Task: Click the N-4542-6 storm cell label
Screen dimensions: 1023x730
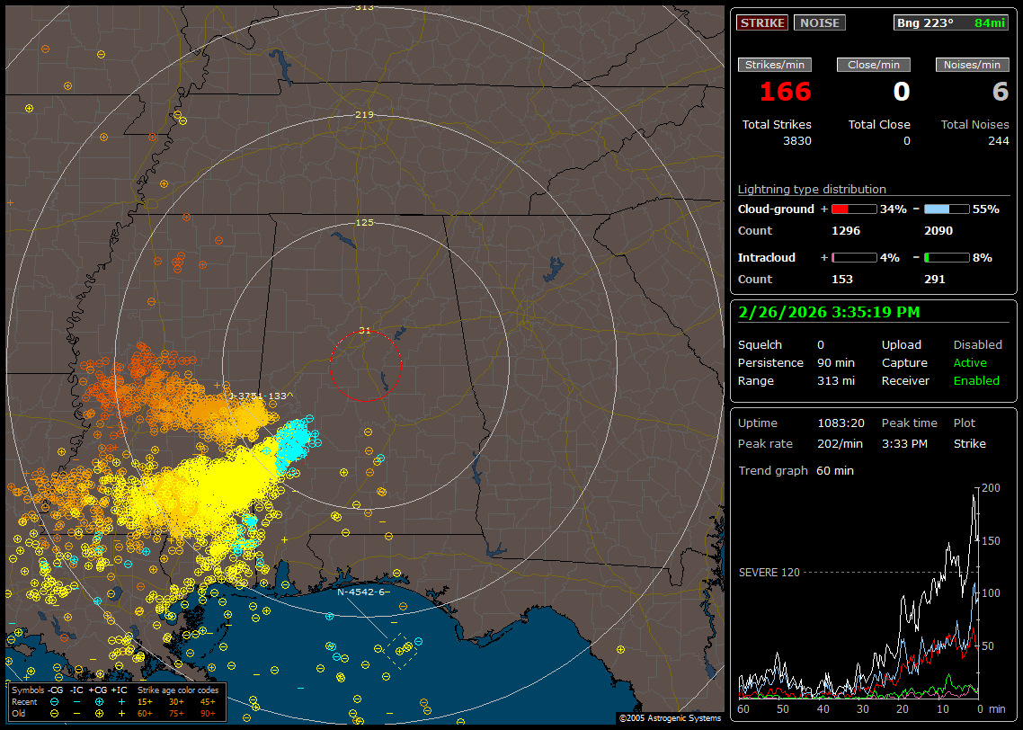Action: 360,592
